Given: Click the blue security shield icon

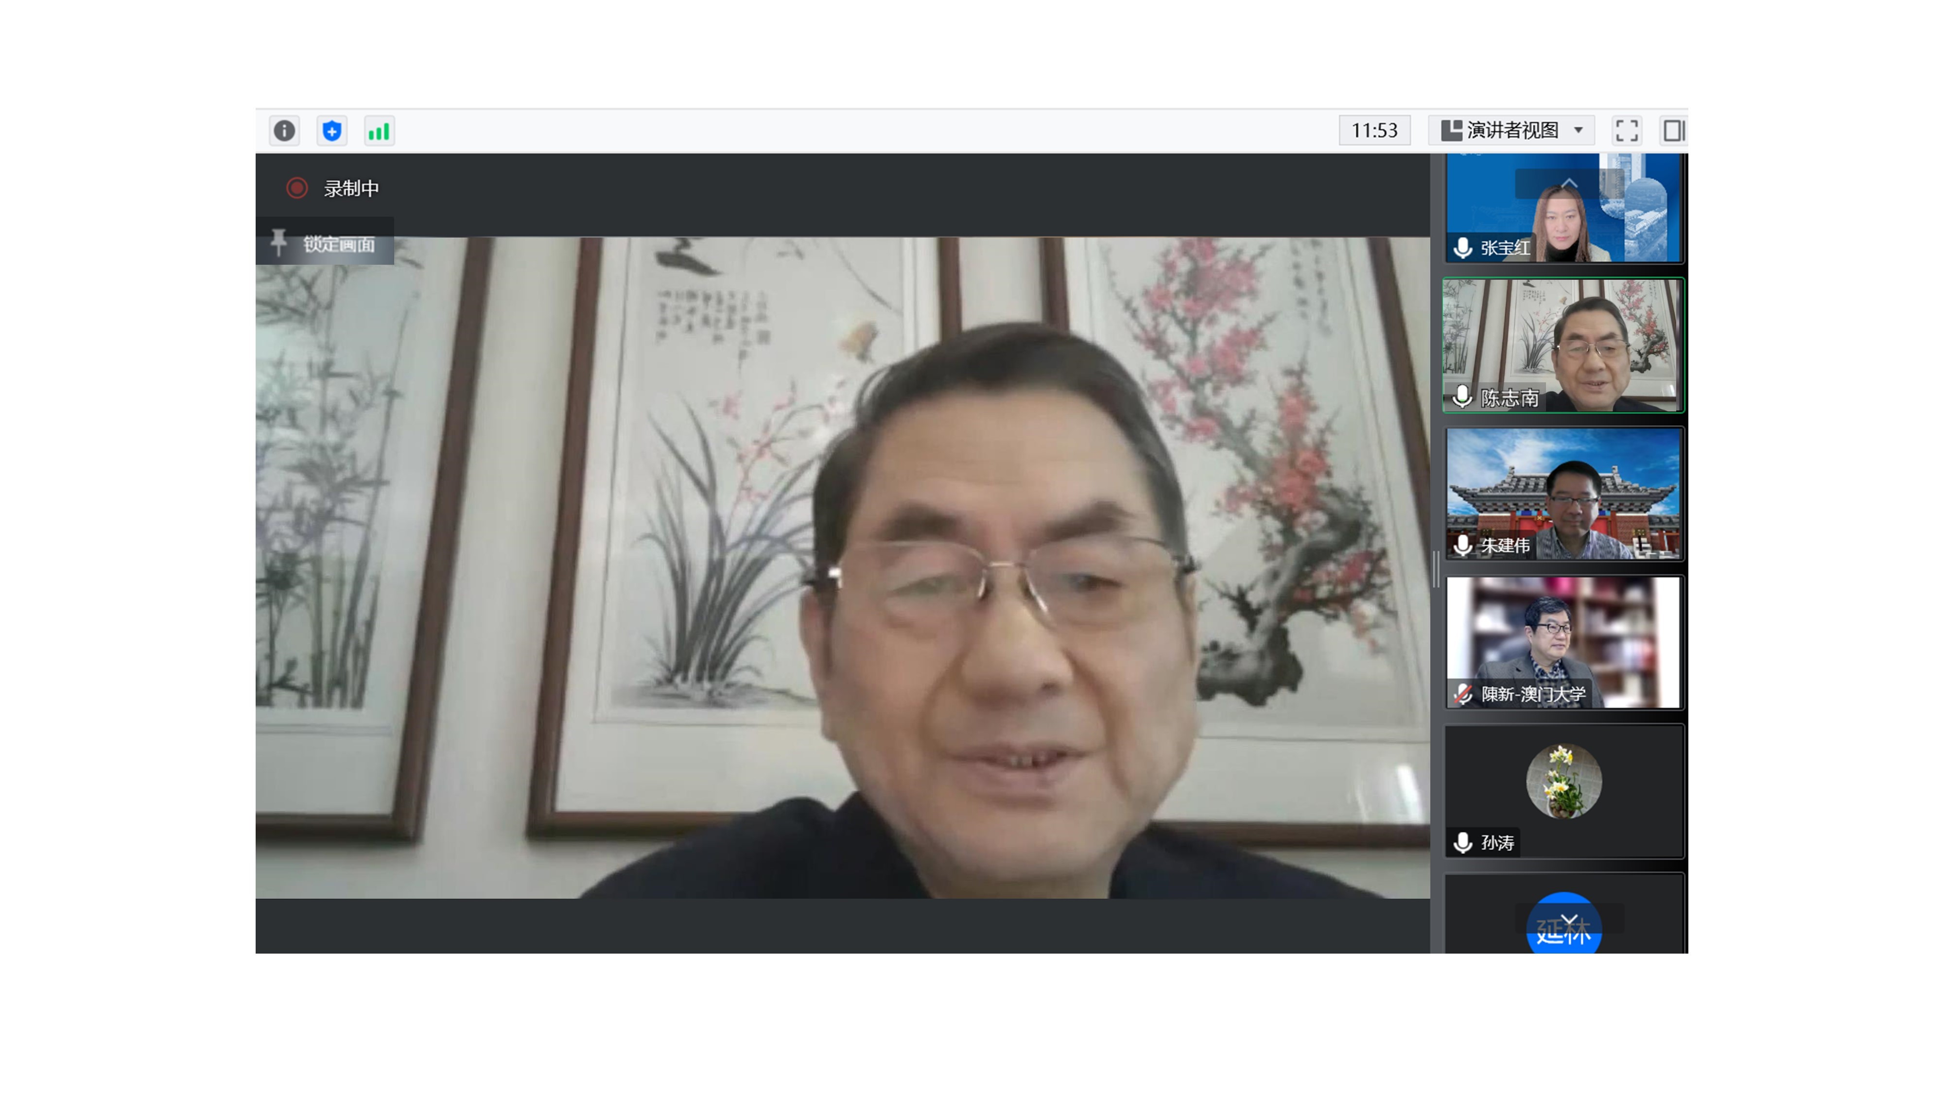Looking at the screenshot, I should point(331,131).
